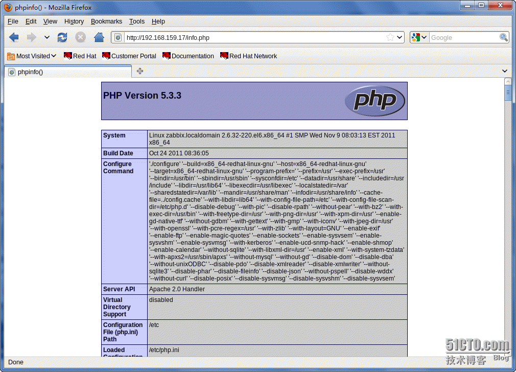516x372 pixels.
Task: Bookmark this page with the star icon
Action: (x=390, y=37)
